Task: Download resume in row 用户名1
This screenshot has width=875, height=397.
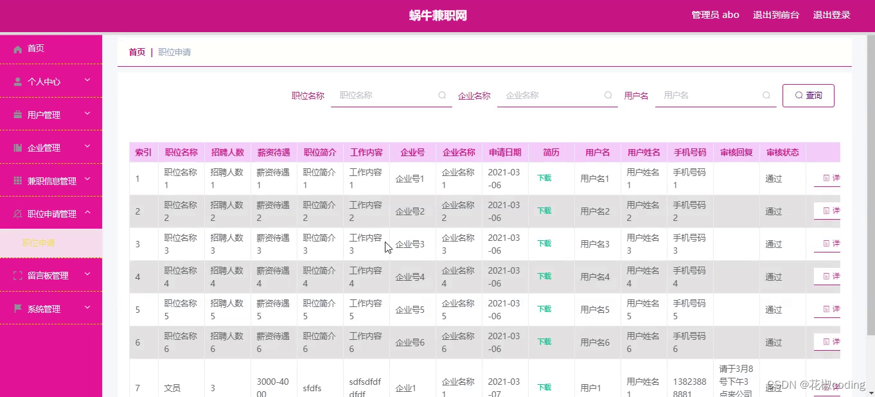Action: pos(544,178)
